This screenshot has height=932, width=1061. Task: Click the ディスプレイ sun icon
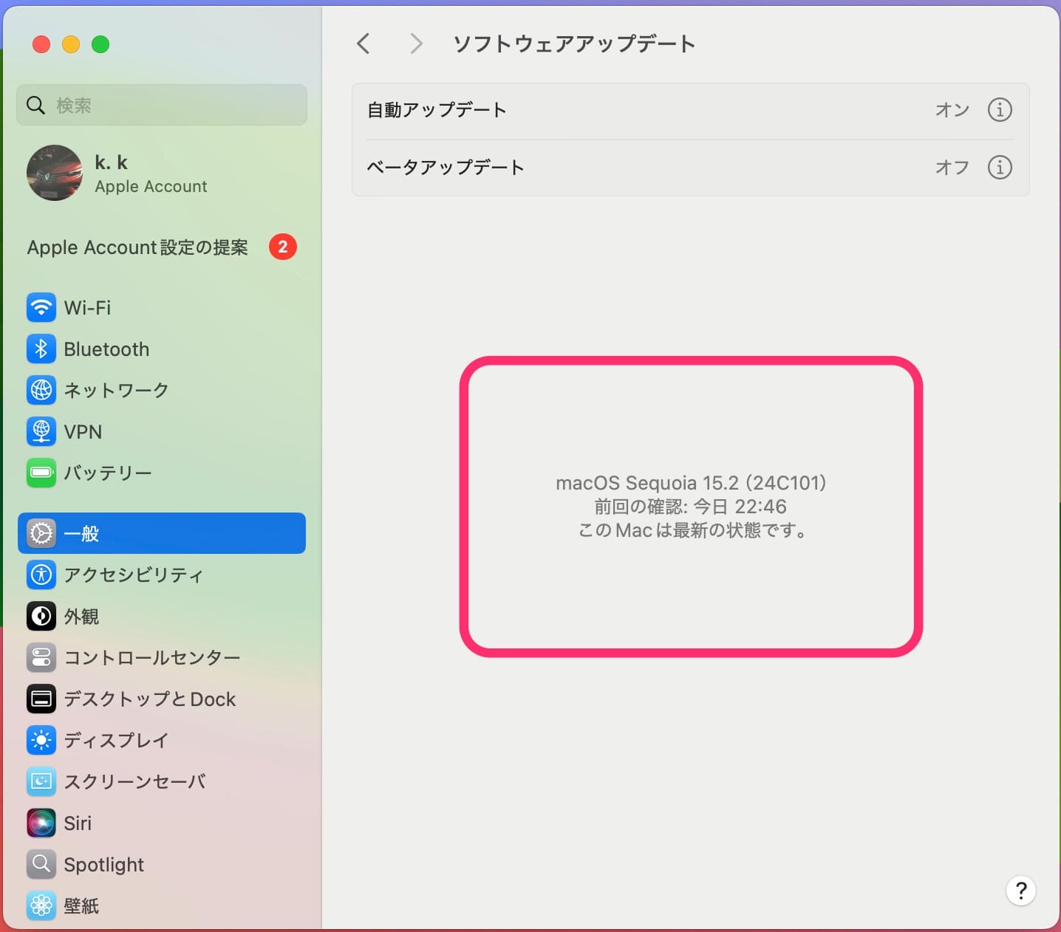point(41,740)
